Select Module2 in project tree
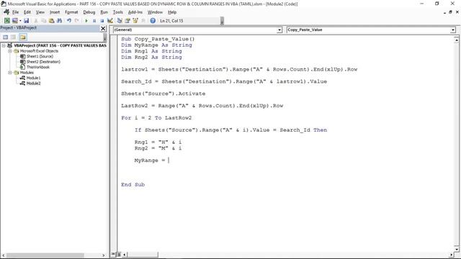The width and height of the screenshot is (461, 259). pyautogui.click(x=34, y=83)
